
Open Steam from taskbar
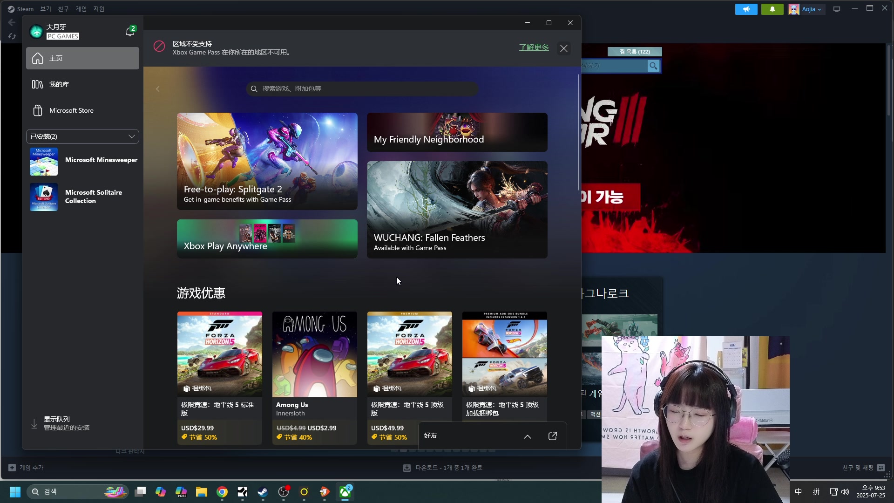(x=263, y=492)
